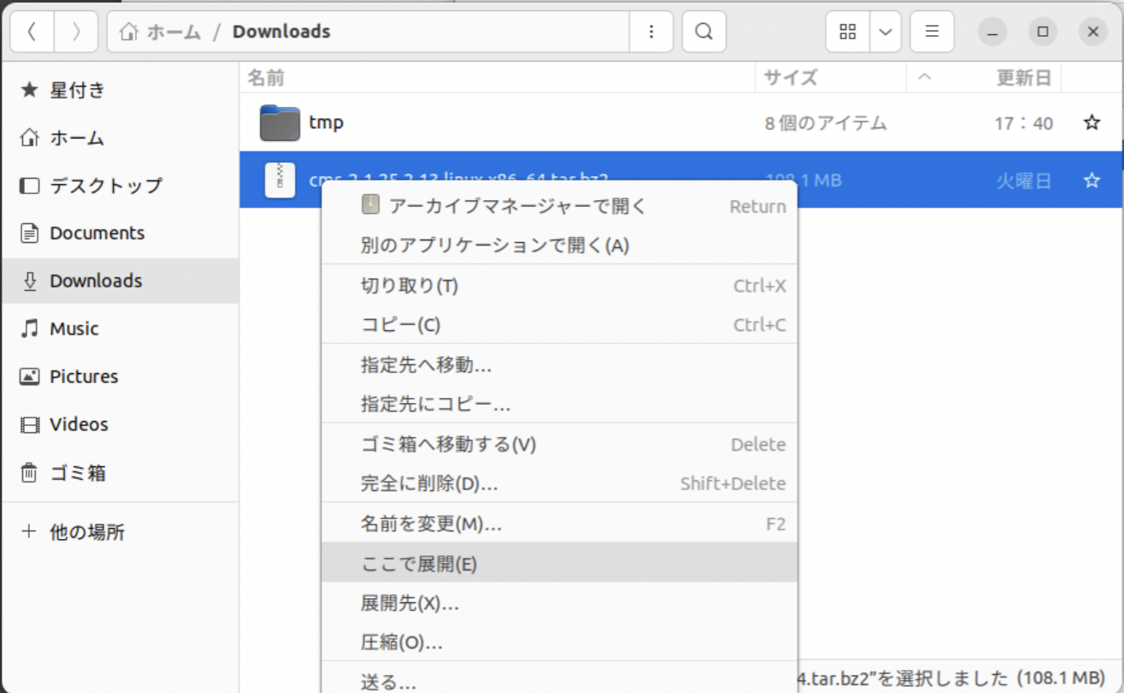Select 名前を変更(M)... rename option
The width and height of the screenshot is (1124, 693).
pyautogui.click(x=431, y=524)
